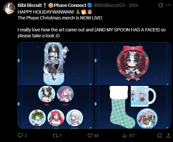Image resolution: width=173 pixels, height=142 pixels.
Task: Open the reply comment icon
Action: pos(20,135)
